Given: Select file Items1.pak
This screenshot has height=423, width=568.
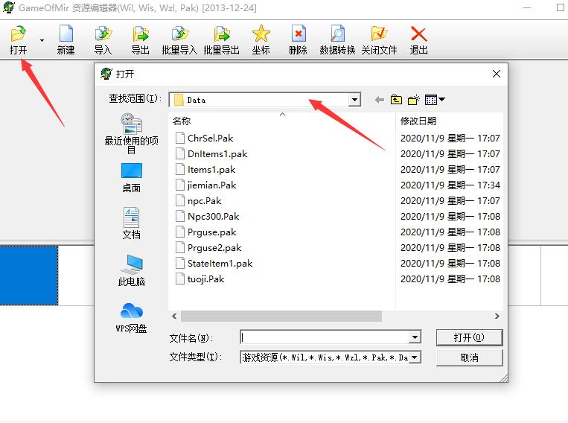Looking at the screenshot, I should [x=211, y=169].
